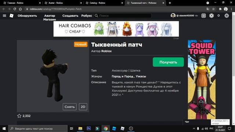Image resolution: width=235 pixels, height=132 pixels.
Task: Open the Roblox hamburger navigation menu
Action: coord(4,15)
